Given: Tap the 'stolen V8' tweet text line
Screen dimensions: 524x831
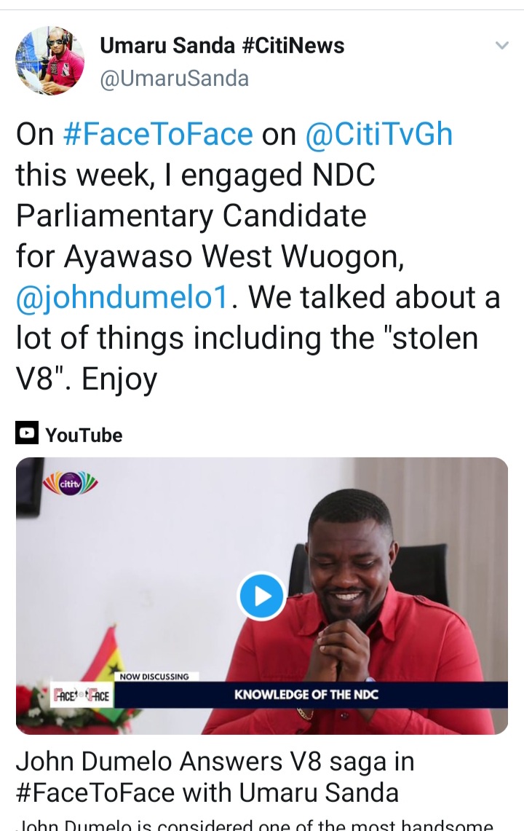Looking at the screenshot, I should click(247, 340).
